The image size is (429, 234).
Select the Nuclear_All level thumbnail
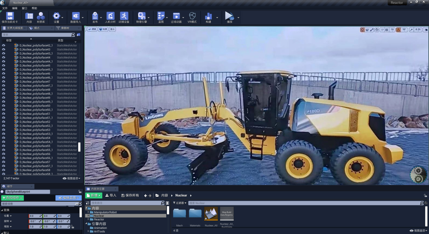pyautogui.click(x=211, y=214)
